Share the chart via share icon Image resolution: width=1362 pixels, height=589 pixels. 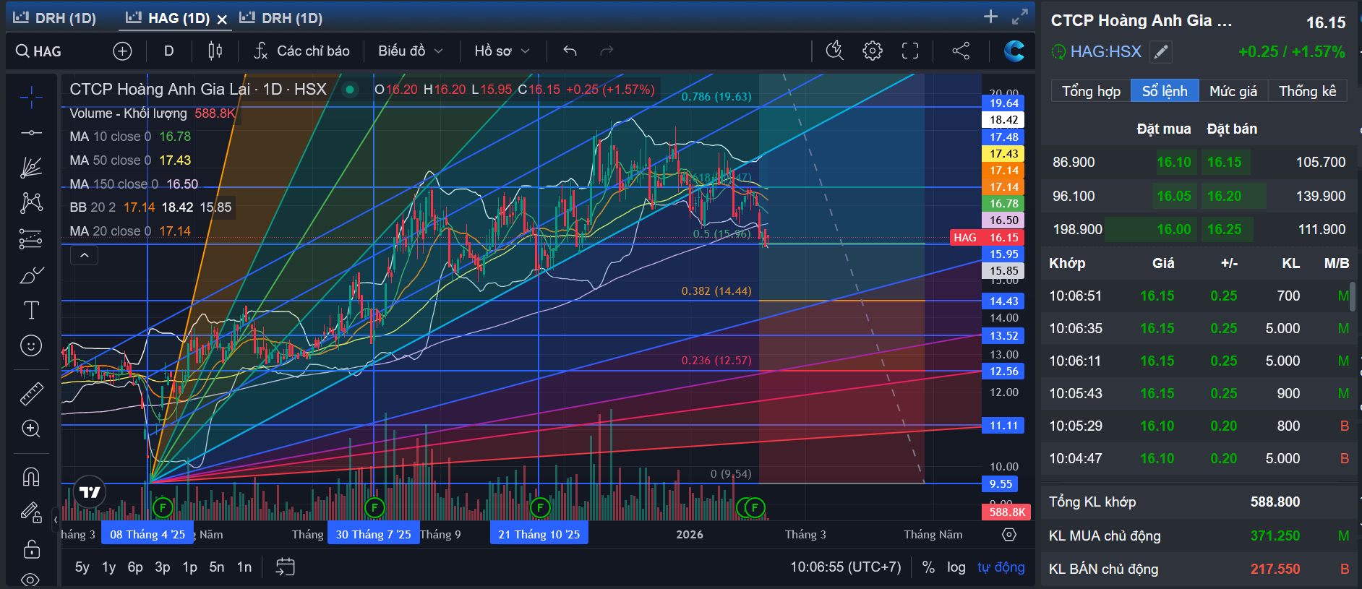coord(961,51)
